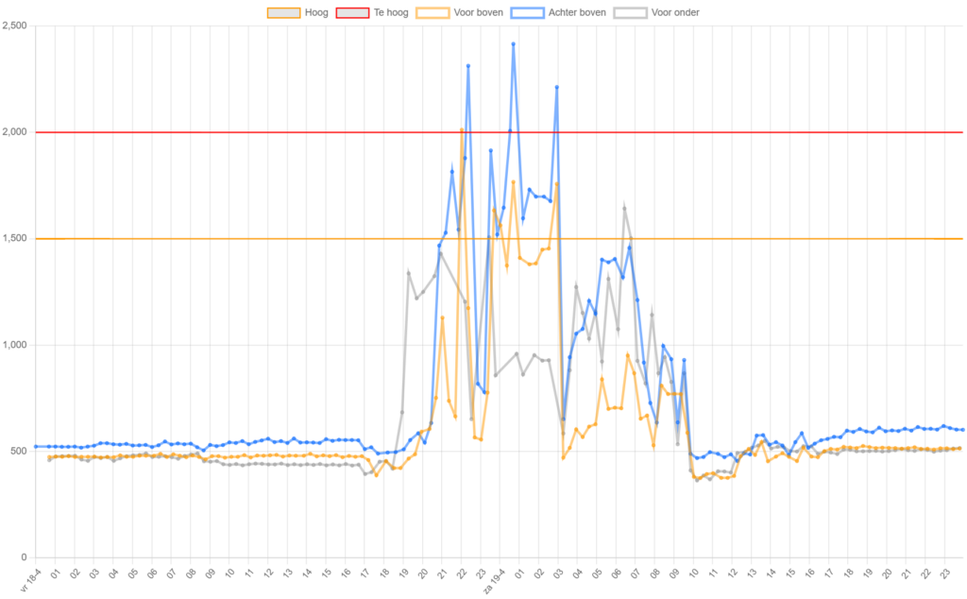The width and height of the screenshot is (967, 599).
Task: Click the orange Hoog legend swatch
Action: point(283,13)
